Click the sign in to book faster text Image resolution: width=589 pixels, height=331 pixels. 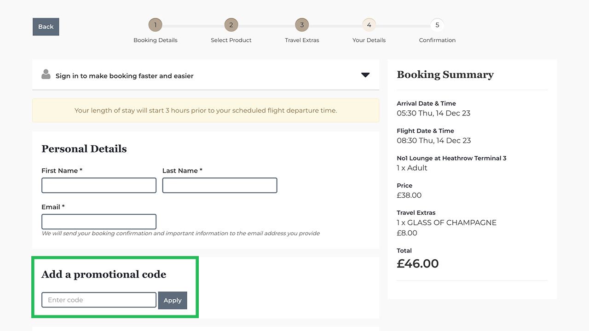[x=124, y=76]
